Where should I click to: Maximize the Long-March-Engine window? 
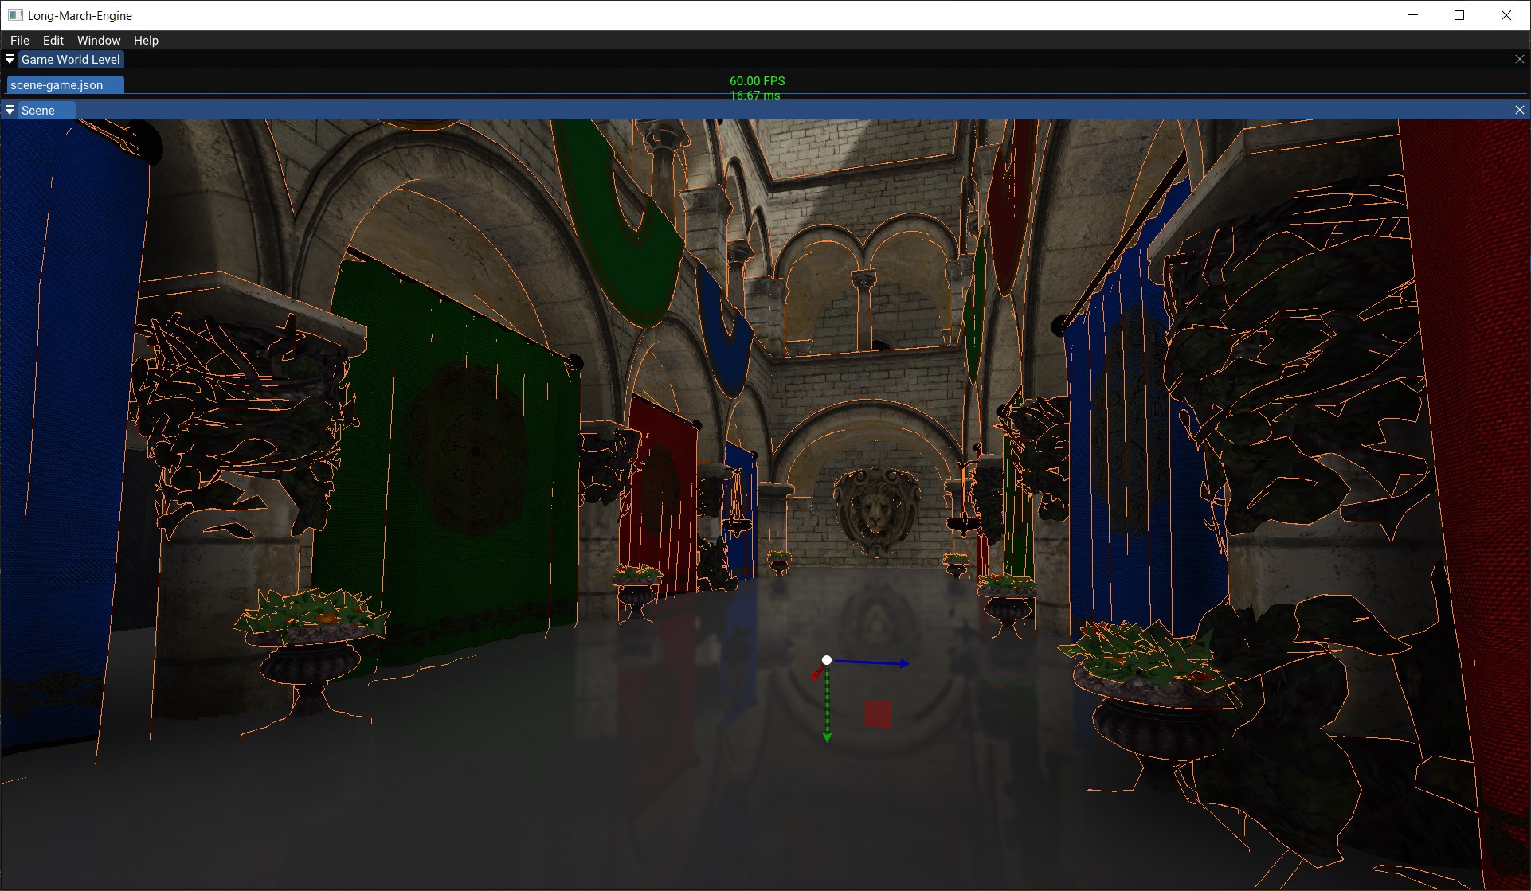tap(1459, 15)
